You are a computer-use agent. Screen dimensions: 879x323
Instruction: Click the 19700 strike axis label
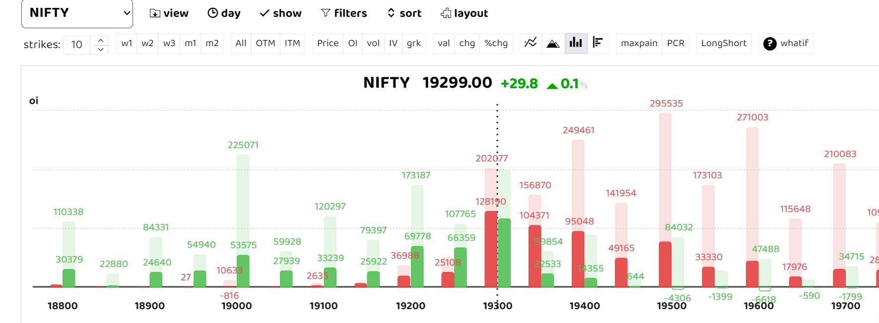(846, 306)
